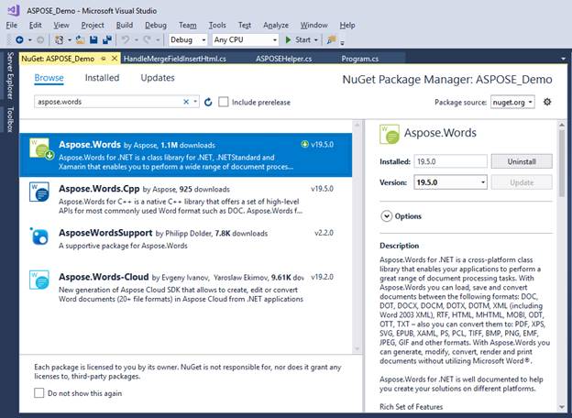Open the Server Explorer side panel
The width and height of the screenshot is (572, 418).
click(x=10, y=75)
